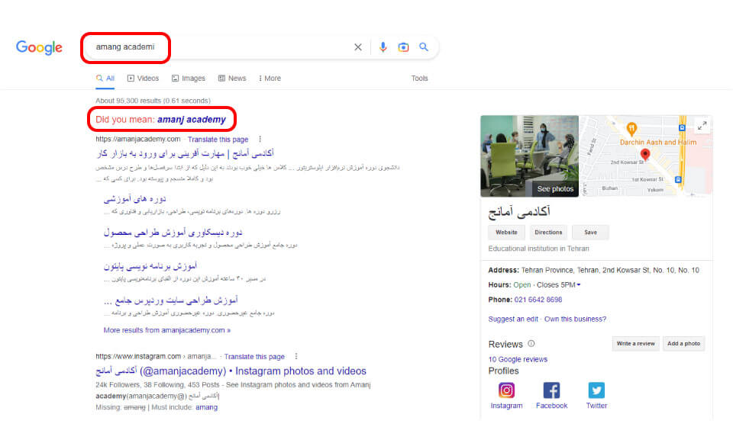Open three-dot menu beside Instagram result
Screen dimensions: 733x427
click(296, 356)
